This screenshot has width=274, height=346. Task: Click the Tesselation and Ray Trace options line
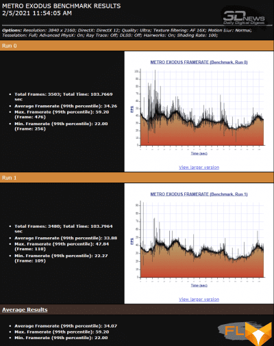(x=110, y=36)
